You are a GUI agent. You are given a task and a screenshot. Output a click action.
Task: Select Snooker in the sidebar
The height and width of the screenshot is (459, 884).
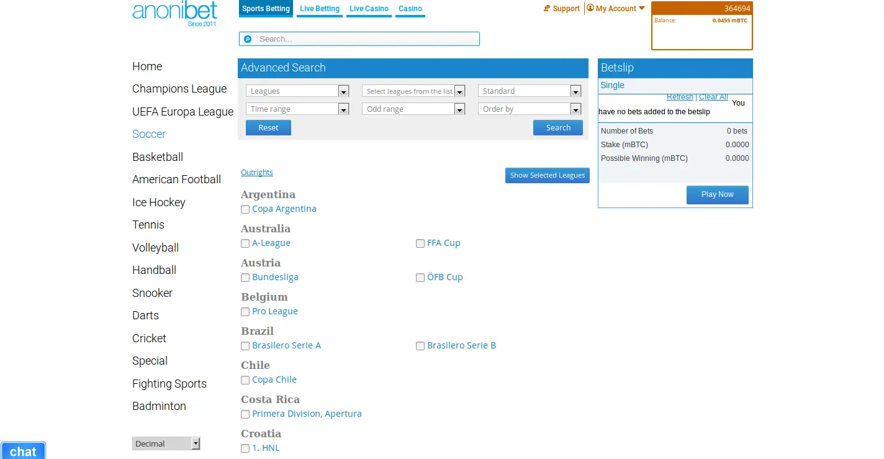click(152, 293)
